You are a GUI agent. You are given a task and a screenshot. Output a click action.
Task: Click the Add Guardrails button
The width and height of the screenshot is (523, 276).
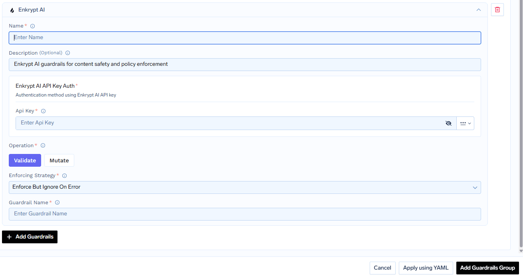(x=30, y=237)
